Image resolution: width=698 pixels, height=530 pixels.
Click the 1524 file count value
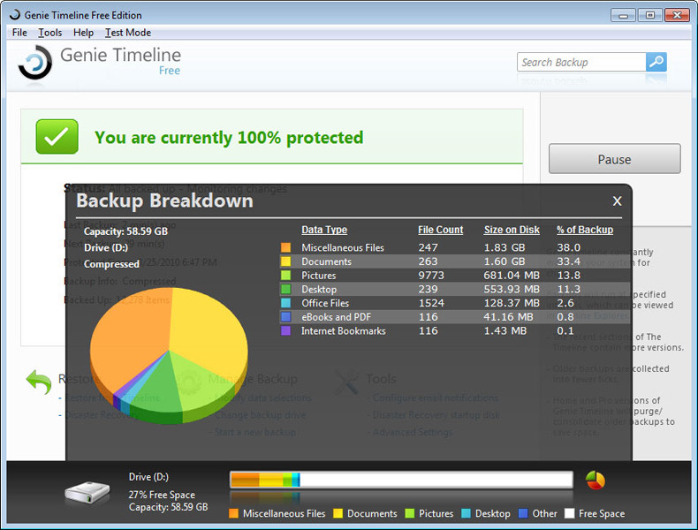[431, 303]
